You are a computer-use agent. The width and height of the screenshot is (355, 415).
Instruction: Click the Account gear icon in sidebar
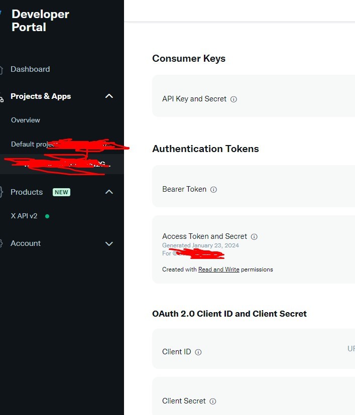tap(1, 243)
